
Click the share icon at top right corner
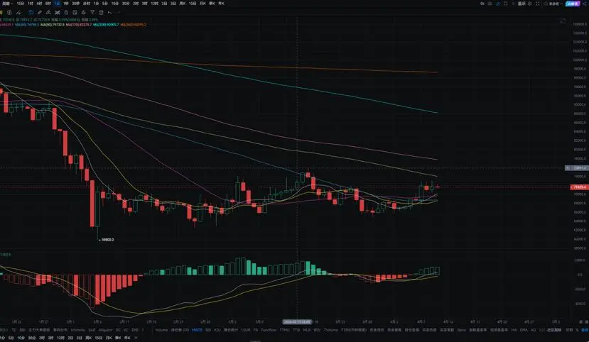pyautogui.click(x=583, y=4)
